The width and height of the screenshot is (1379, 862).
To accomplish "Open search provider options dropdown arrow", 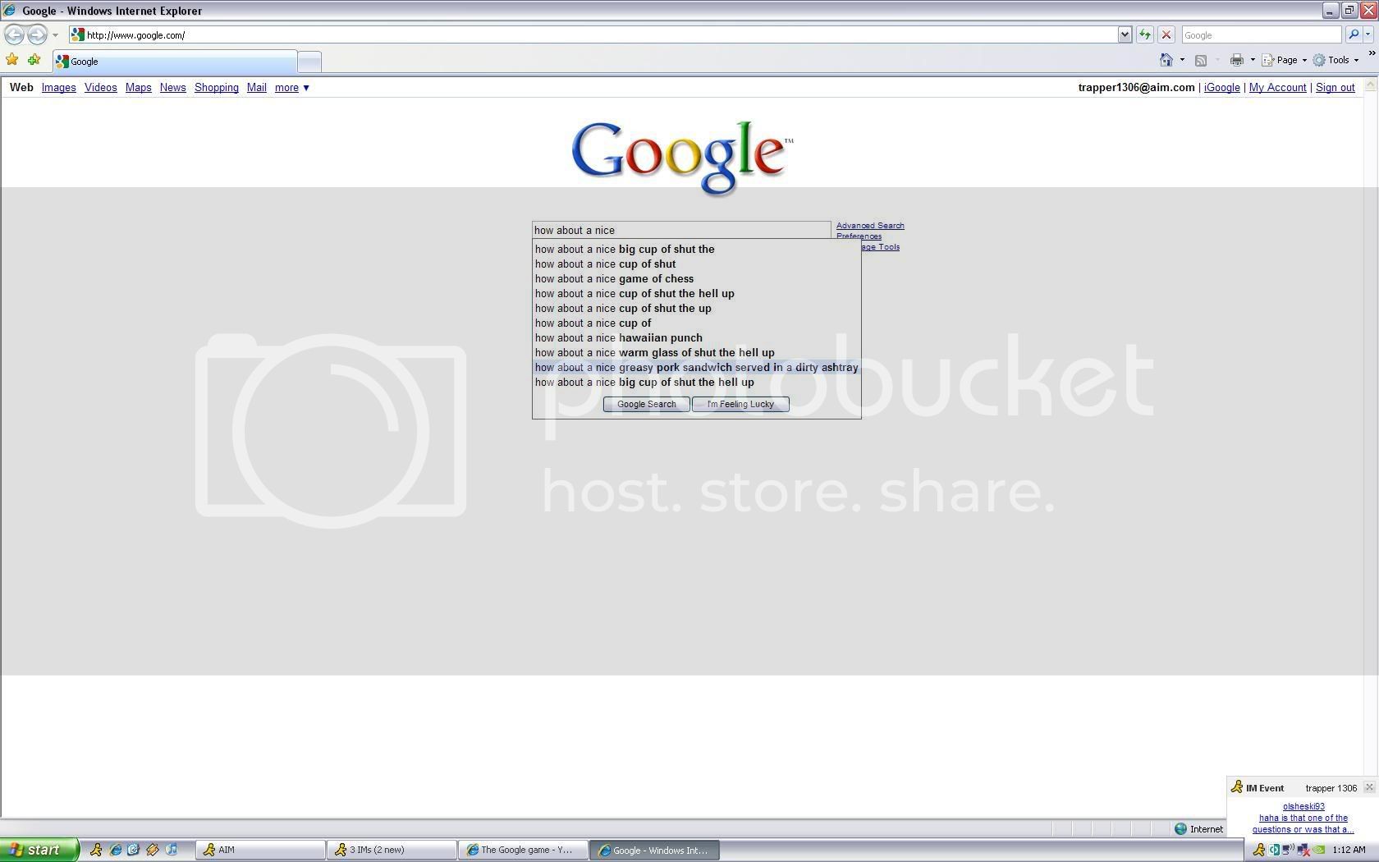I will (x=1368, y=34).
